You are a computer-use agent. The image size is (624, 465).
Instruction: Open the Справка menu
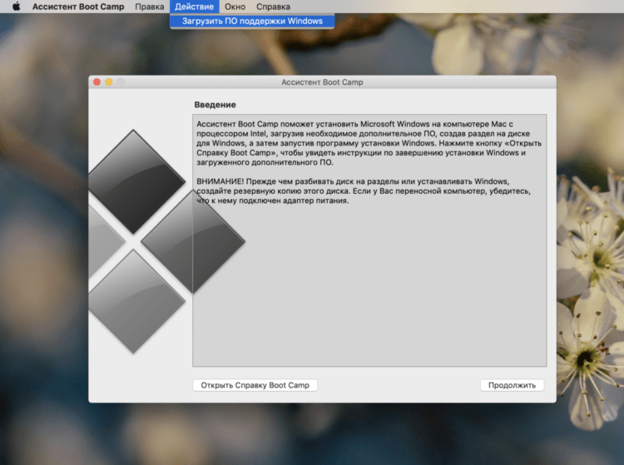pyautogui.click(x=273, y=7)
